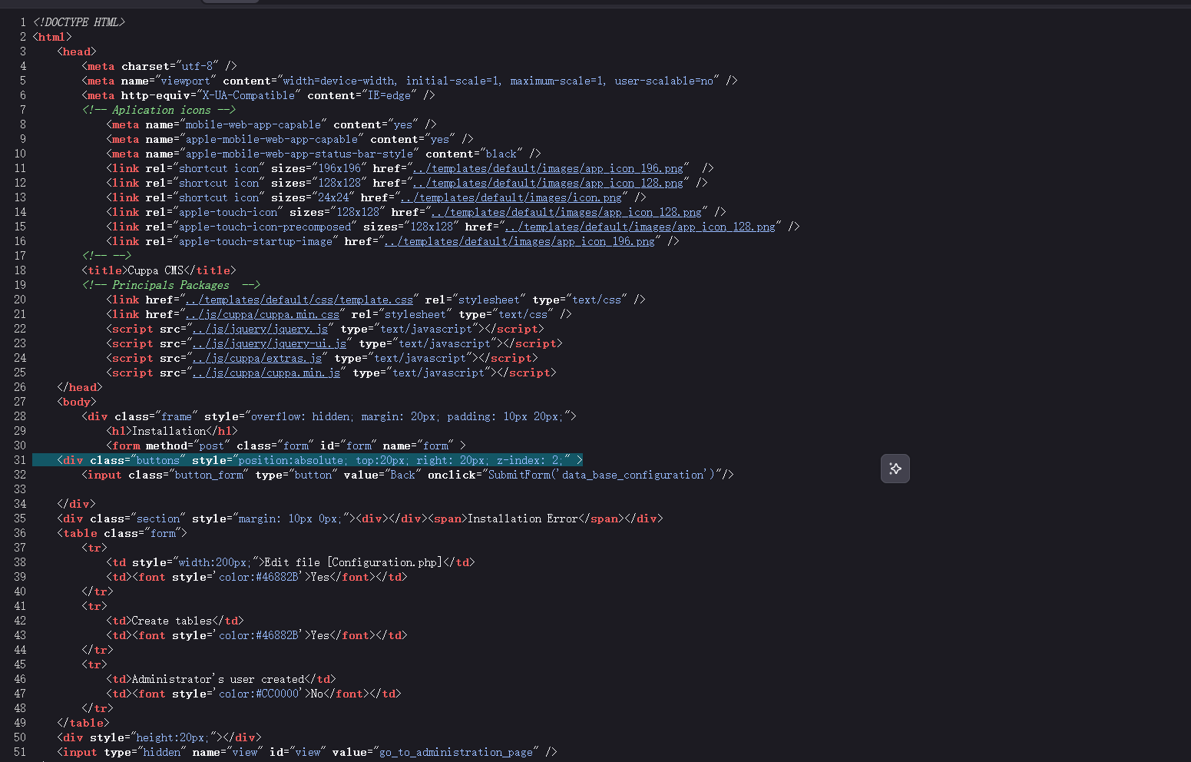Open the jquery/jquery.js script link
Viewport: 1191px width, 762px height.
pyautogui.click(x=260, y=329)
